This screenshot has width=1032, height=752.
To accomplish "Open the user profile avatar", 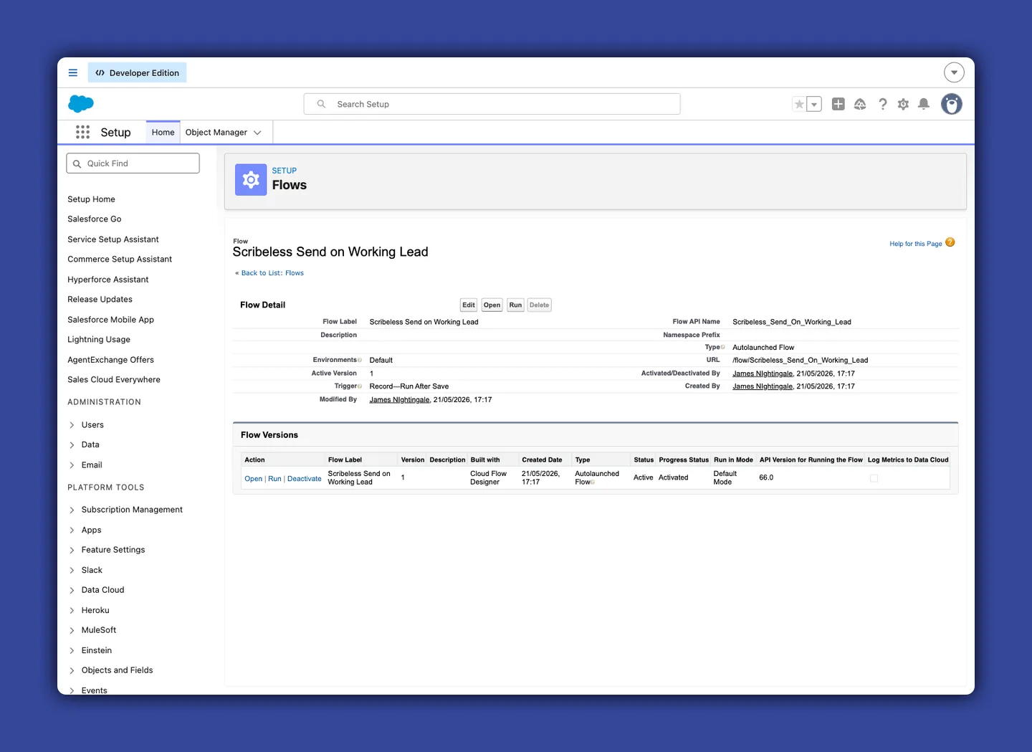I will tap(951, 104).
